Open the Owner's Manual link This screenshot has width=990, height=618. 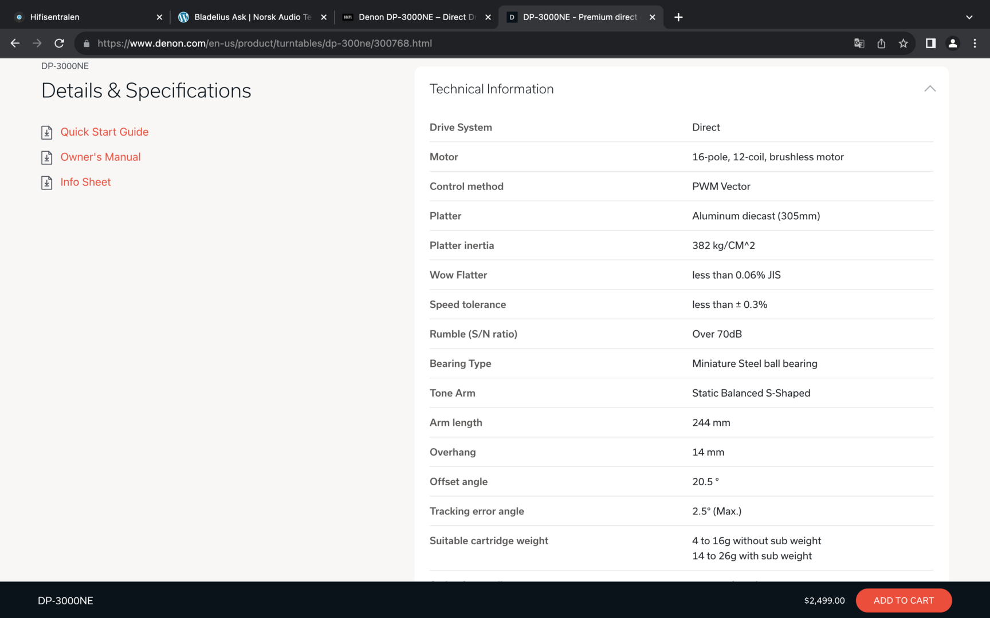tap(100, 157)
